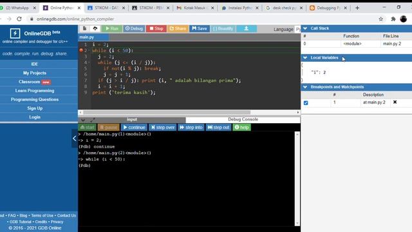Click the upload file cloud icon
Viewport: 412px width, 232px height.
(x=95, y=28)
